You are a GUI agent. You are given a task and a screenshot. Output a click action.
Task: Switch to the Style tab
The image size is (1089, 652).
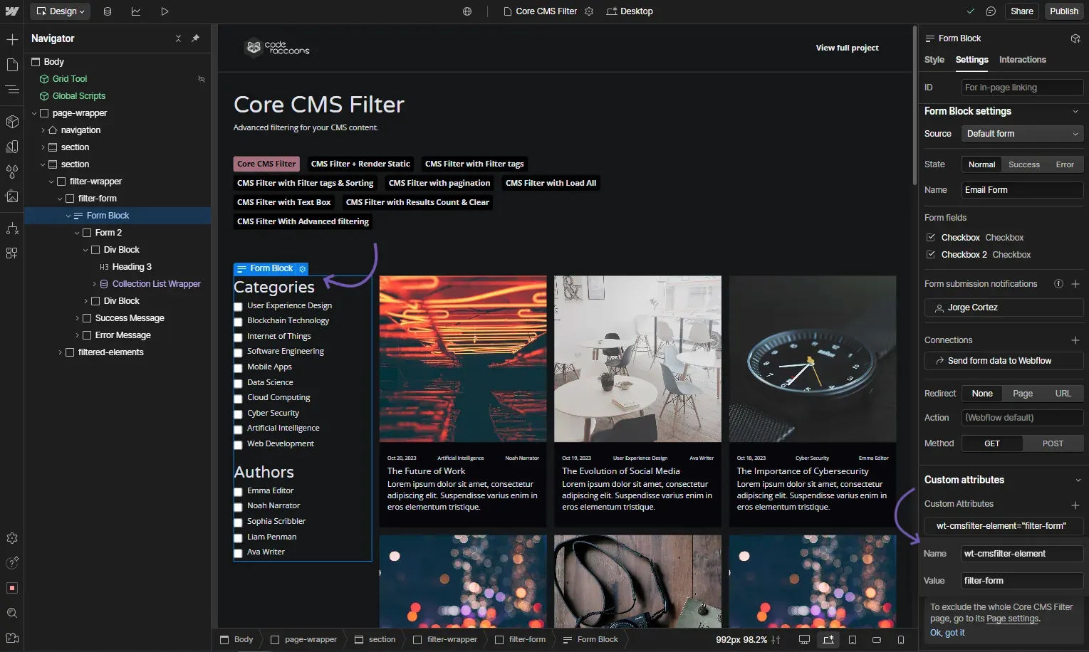point(934,60)
